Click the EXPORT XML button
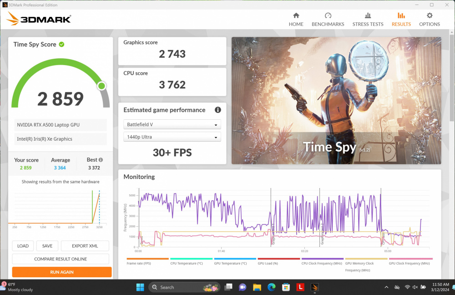455x295 pixels. coord(85,246)
